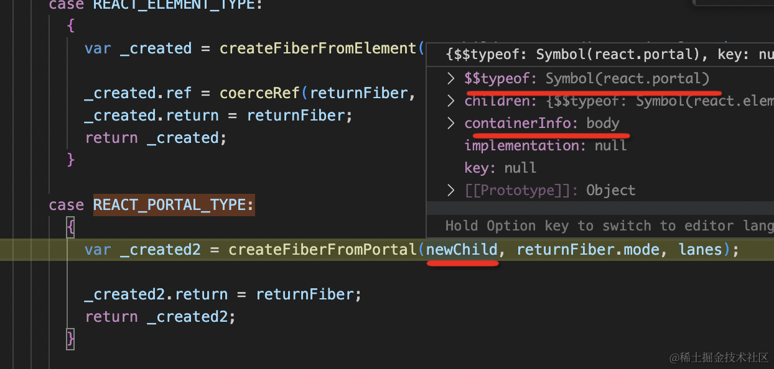
Task: Click the _created2 variable declaration
Action: click(x=159, y=249)
